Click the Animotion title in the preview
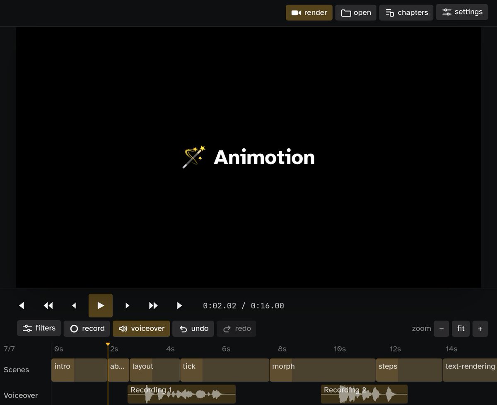497x405 pixels. click(264, 157)
